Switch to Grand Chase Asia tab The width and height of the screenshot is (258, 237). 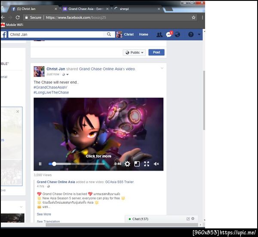click(x=85, y=9)
